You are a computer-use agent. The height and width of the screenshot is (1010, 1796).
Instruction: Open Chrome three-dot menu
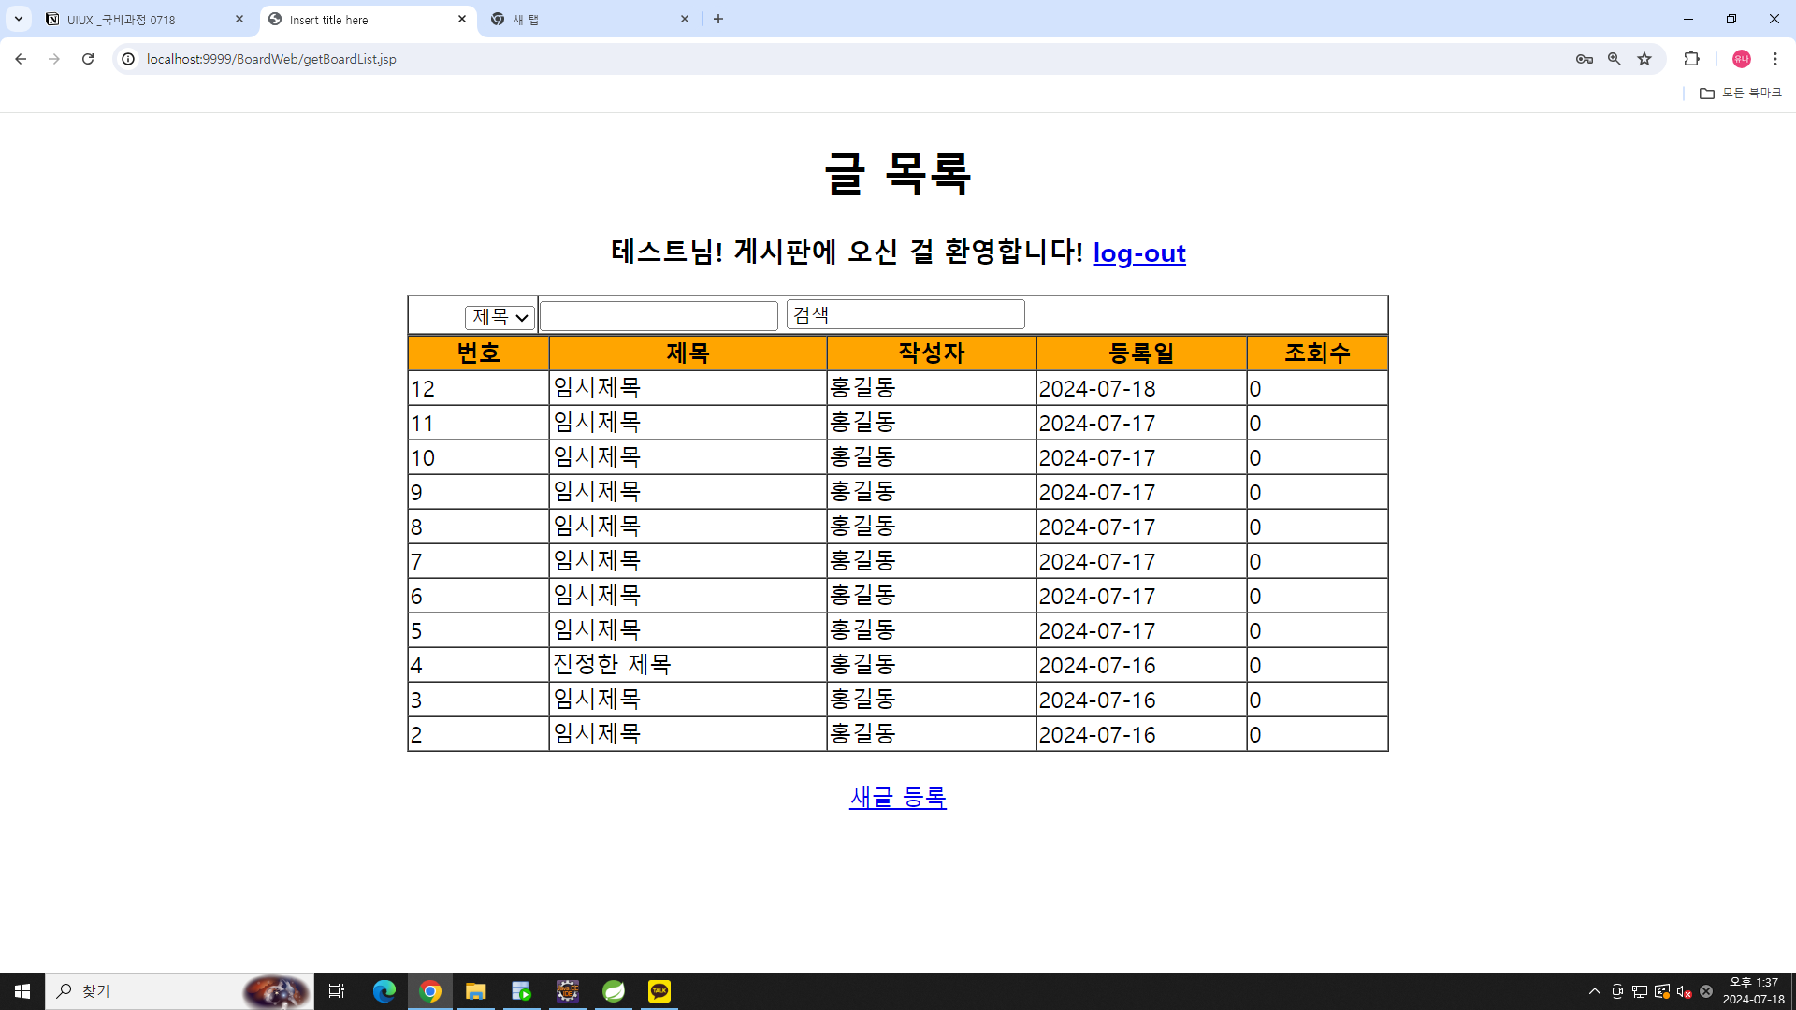(1774, 59)
